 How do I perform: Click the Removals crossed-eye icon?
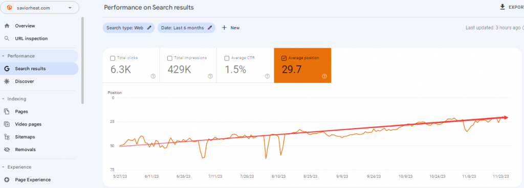(7, 150)
